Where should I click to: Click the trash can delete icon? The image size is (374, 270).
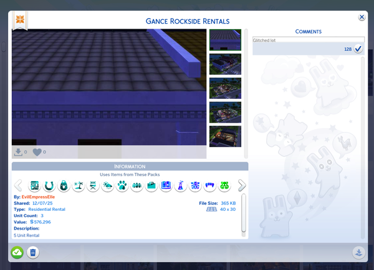pos(34,252)
